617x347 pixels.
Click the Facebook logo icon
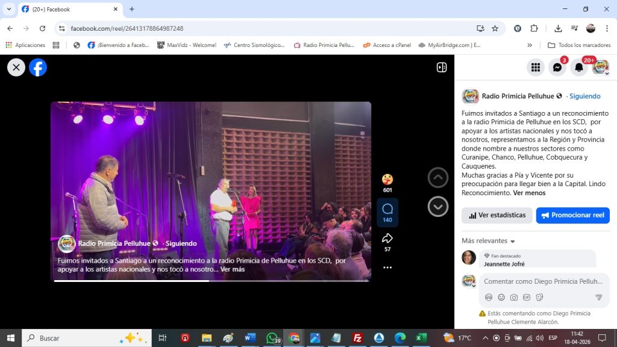click(38, 67)
